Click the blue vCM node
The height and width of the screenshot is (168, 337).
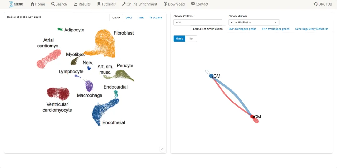click(x=212, y=76)
